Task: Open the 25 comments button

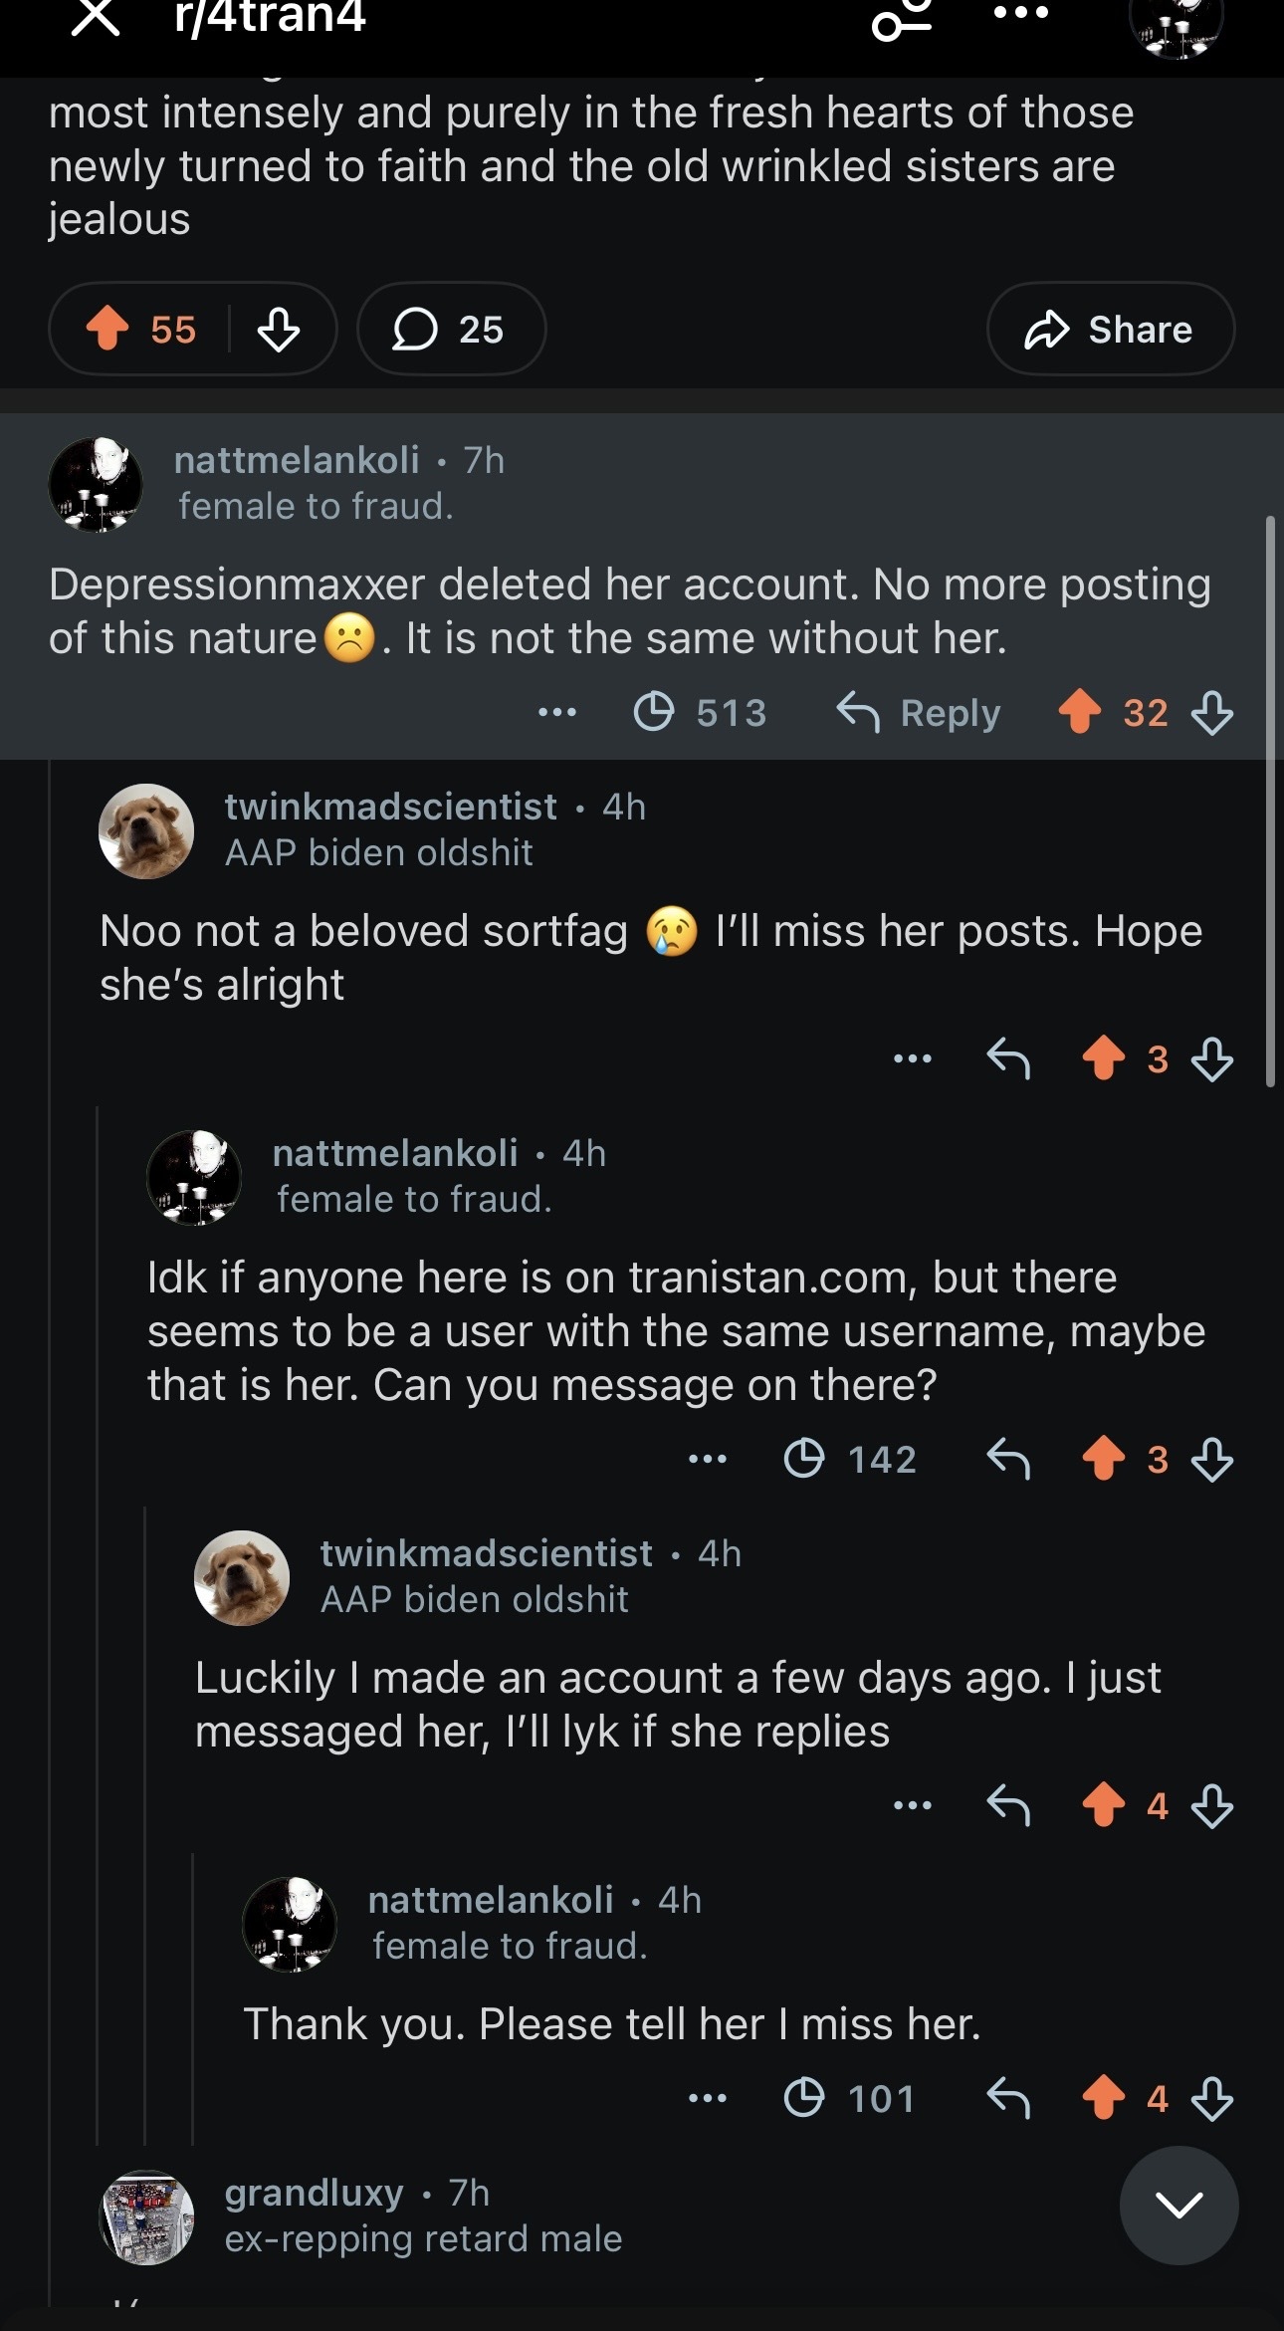Action: coord(451,329)
